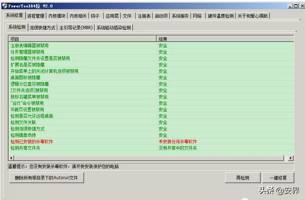305x200 pixels.
Task: Select the 检测隐藏文件夹设置是否被禁用 row
Action: click(x=151, y=59)
